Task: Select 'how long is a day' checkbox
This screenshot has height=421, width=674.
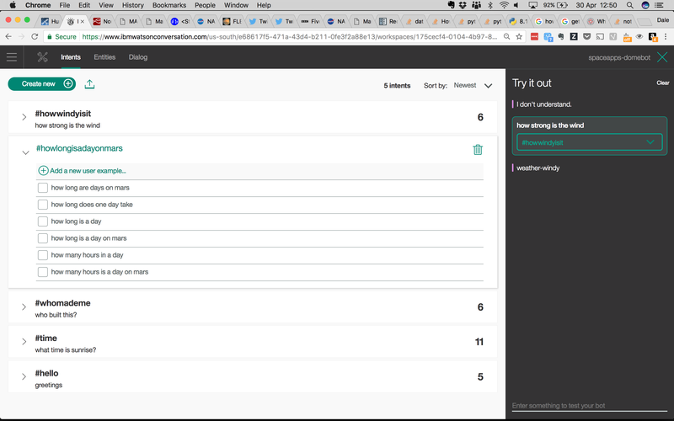Action: pyautogui.click(x=43, y=221)
